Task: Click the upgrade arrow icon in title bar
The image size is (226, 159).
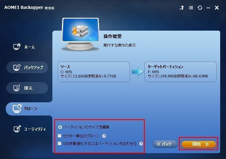Action: point(182,7)
